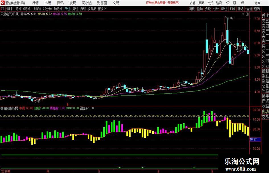
Task: Switch to 15分钟 period tab
Action: point(37,9)
